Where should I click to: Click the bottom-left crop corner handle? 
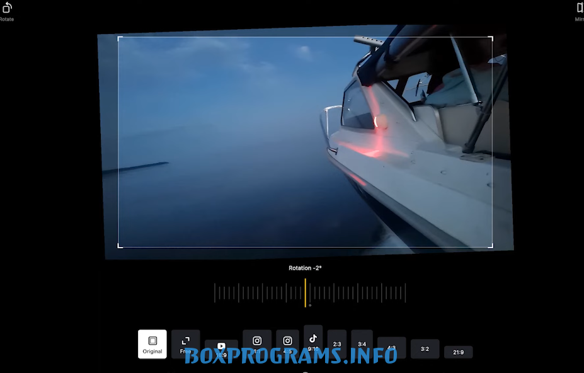(119, 246)
